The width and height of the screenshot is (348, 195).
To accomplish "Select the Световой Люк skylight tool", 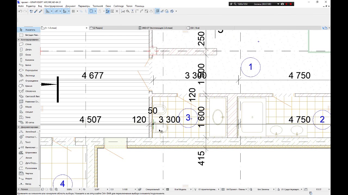I will pyautogui.click(x=29, y=96).
